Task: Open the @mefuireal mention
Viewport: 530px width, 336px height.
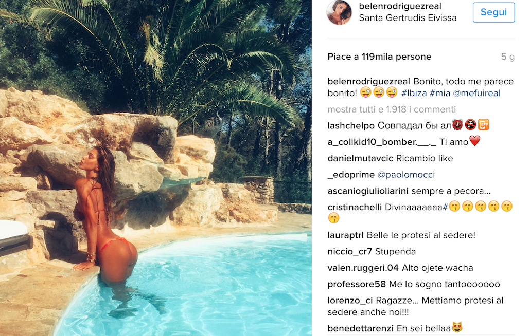Action: [x=476, y=93]
